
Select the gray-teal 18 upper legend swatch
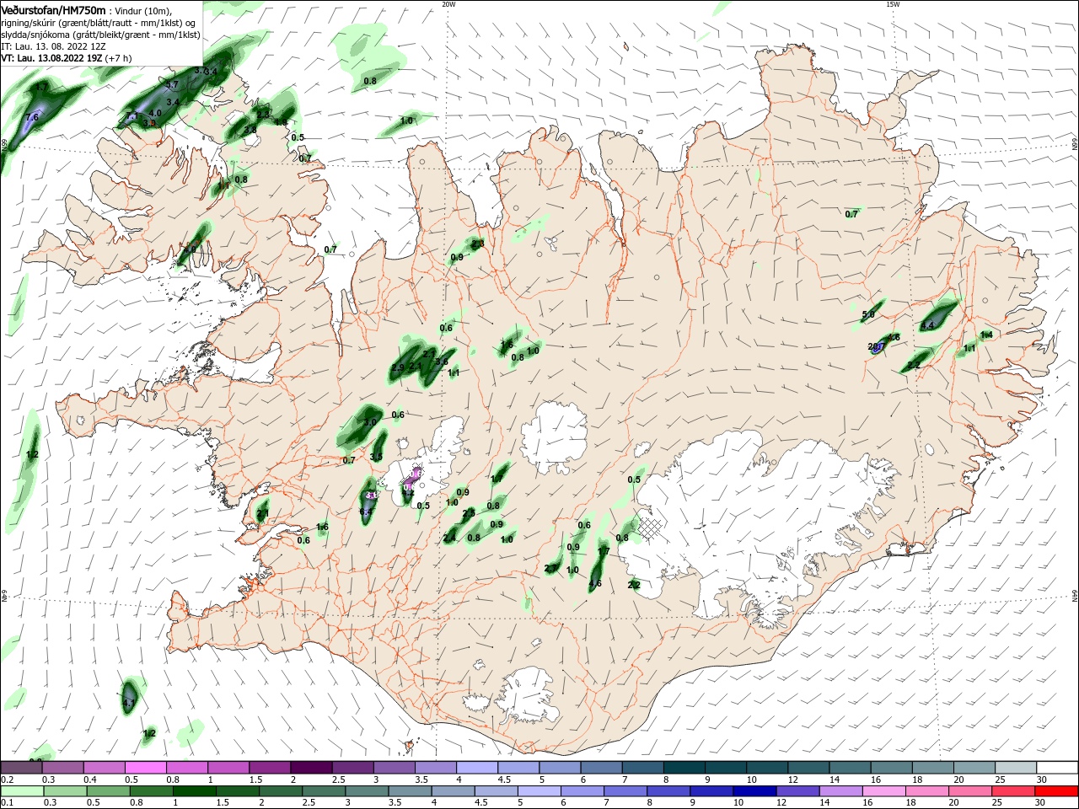pyautogui.click(x=931, y=768)
